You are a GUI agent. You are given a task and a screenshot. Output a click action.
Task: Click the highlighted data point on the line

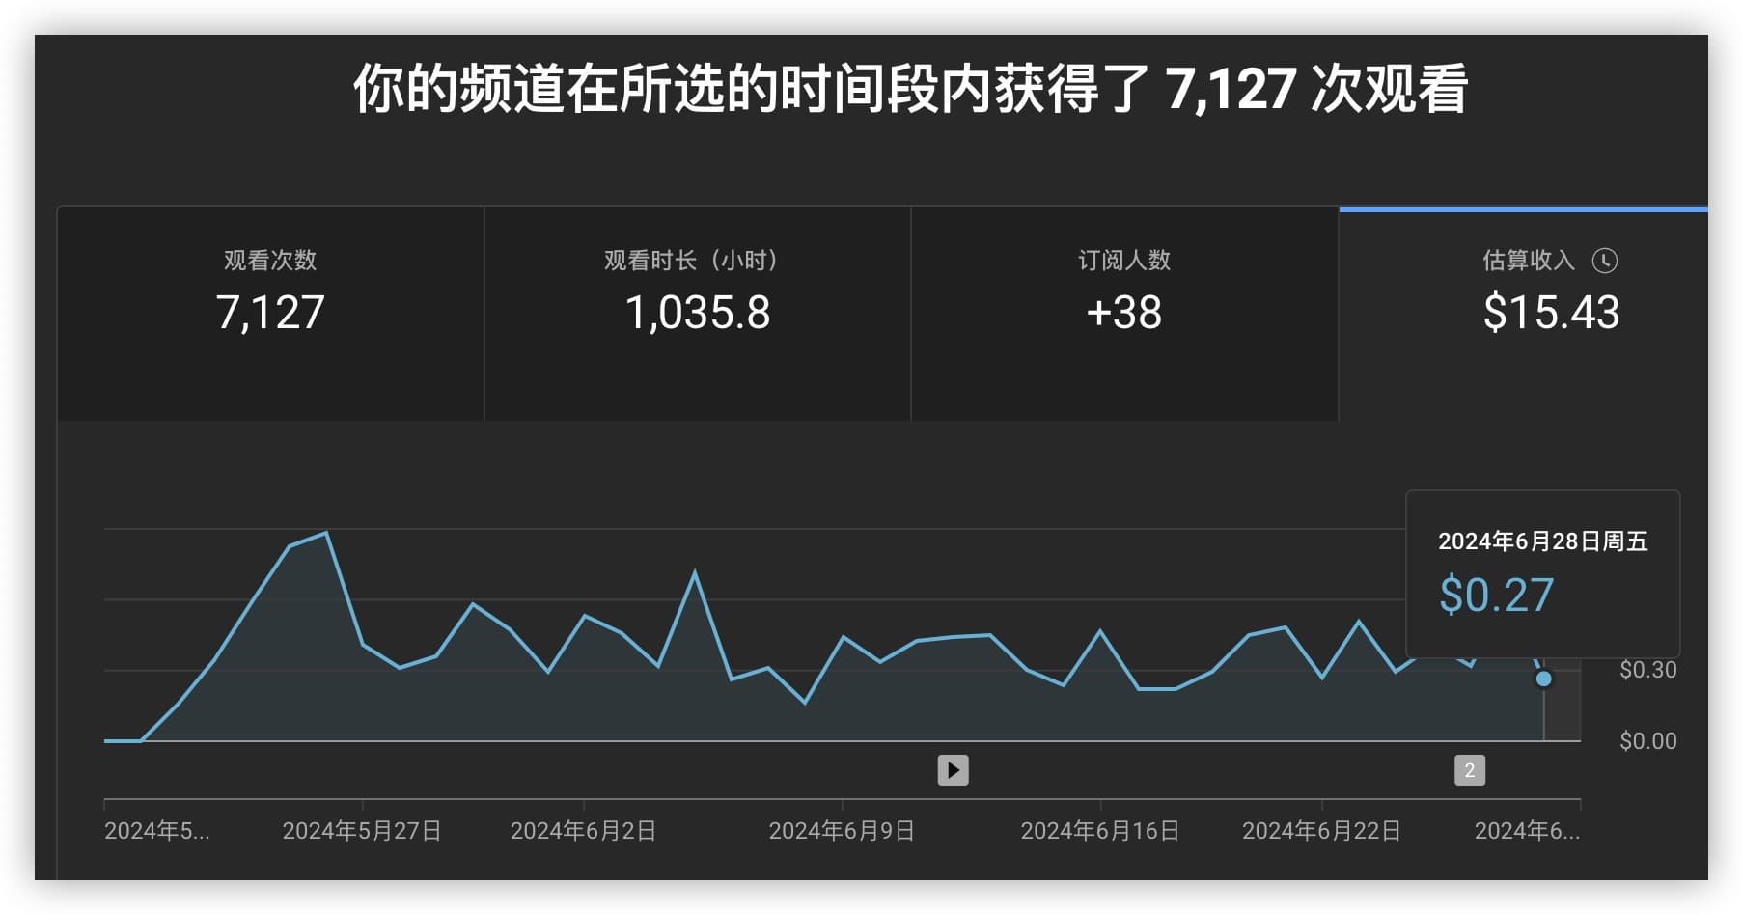click(1543, 679)
